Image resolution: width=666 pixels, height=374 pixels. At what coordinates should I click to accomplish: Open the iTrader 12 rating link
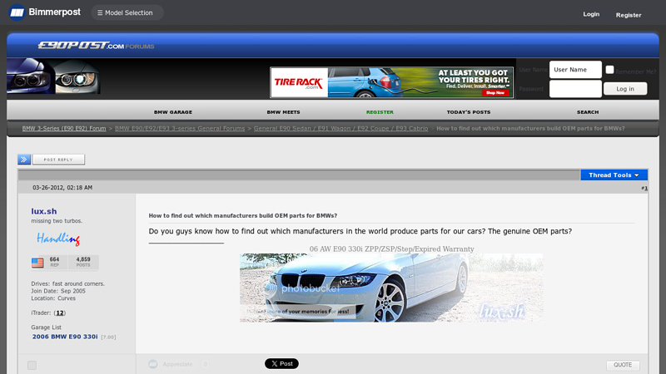60,313
